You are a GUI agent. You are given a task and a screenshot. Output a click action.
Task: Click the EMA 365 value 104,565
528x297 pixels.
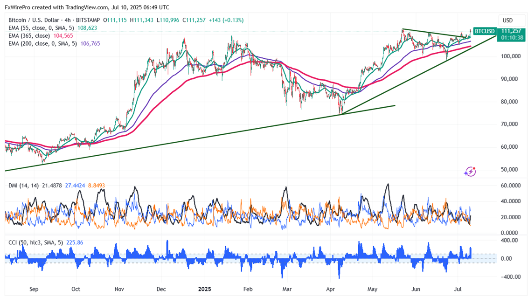pos(63,36)
